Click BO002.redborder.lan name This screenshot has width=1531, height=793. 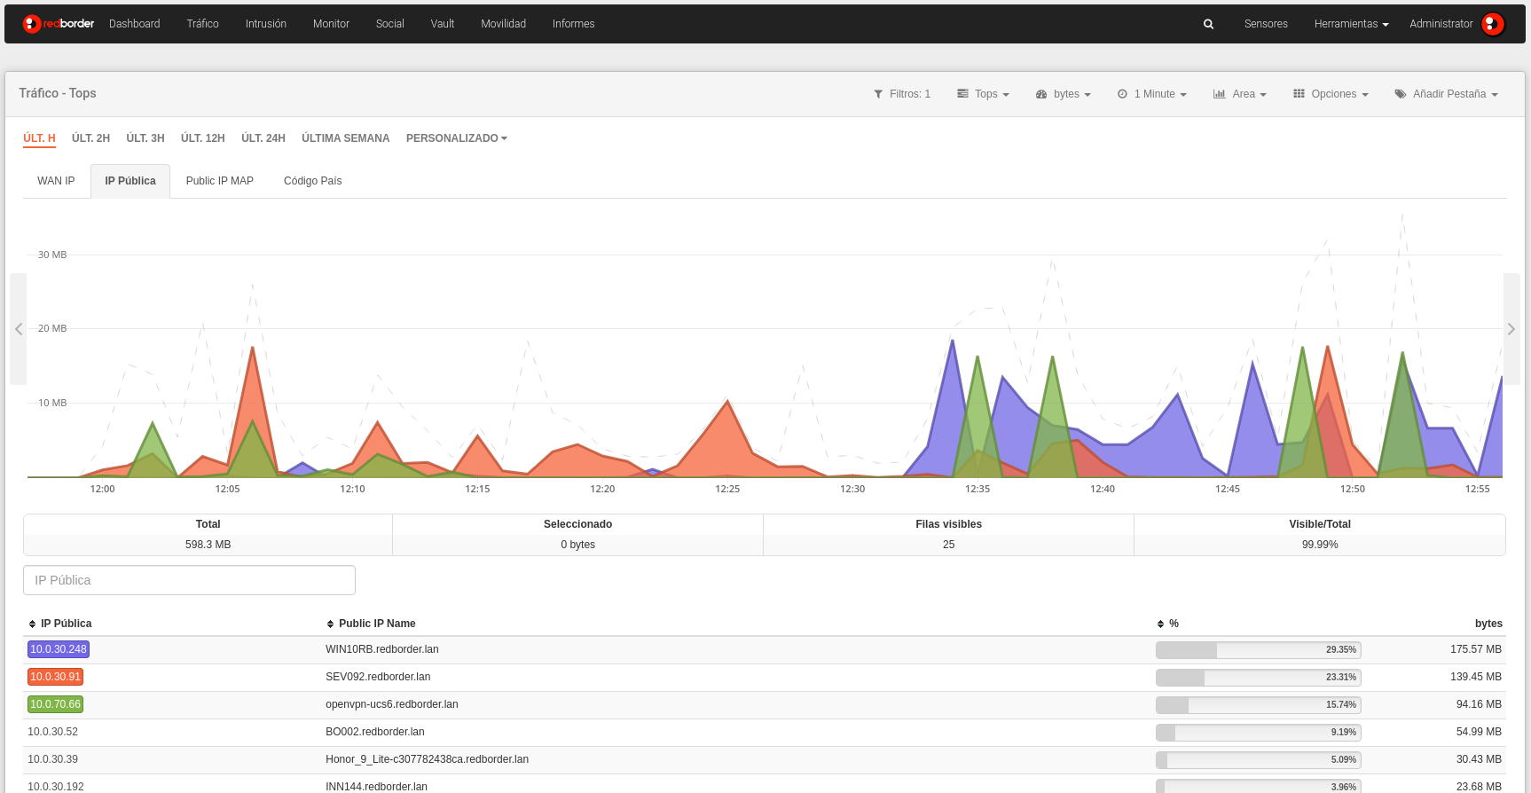pyautogui.click(x=375, y=732)
